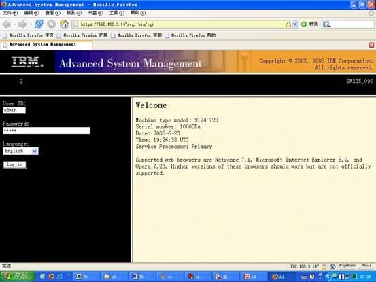This screenshot has width=376, height=282.
Task: Click the round status bar icon beside PageRank
Action: pyautogui.click(x=332, y=266)
